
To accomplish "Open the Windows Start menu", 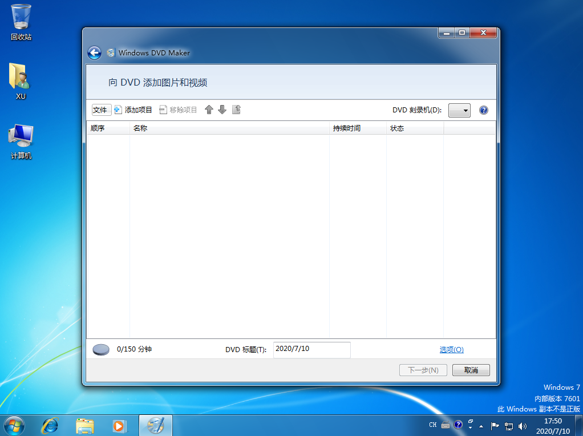I will pyautogui.click(x=14, y=426).
